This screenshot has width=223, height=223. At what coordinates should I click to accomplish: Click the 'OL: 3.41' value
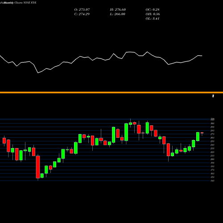click(153, 19)
